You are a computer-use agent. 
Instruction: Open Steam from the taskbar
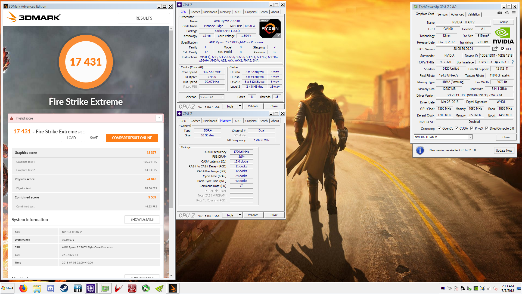[x=64, y=288]
